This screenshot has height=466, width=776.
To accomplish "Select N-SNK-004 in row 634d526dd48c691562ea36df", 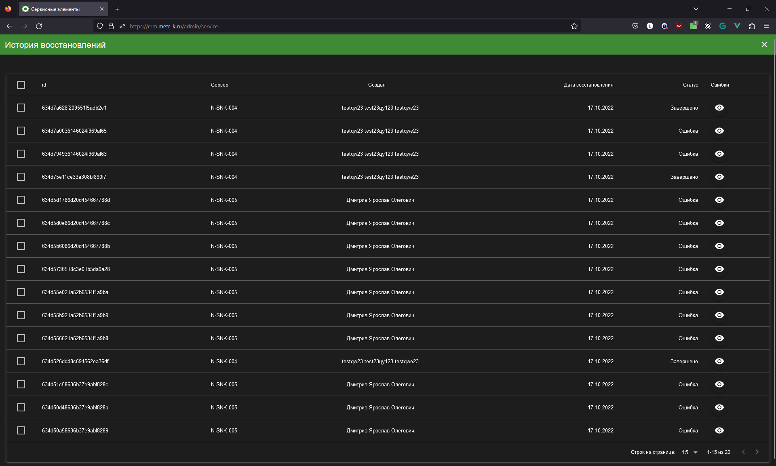I will click(x=224, y=361).
